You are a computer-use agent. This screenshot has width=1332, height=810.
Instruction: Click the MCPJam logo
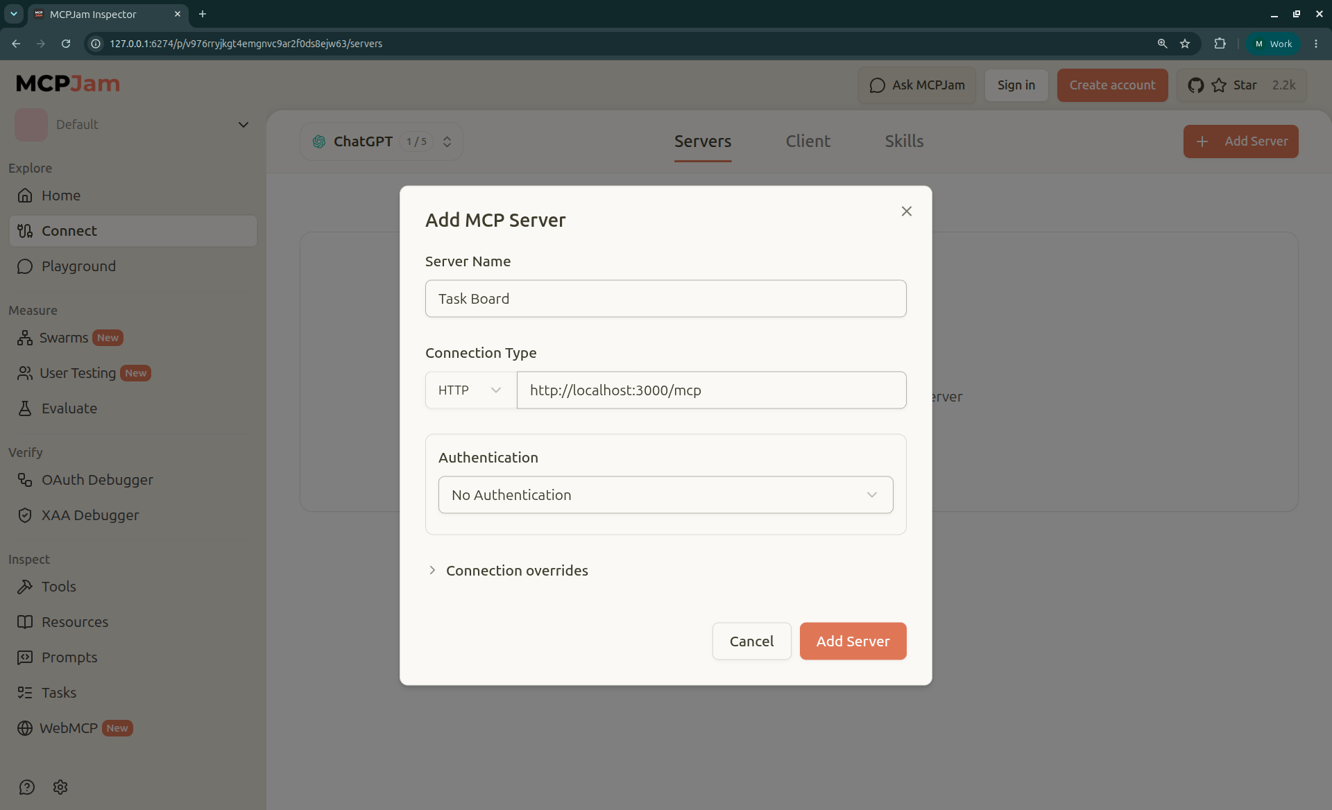point(68,84)
